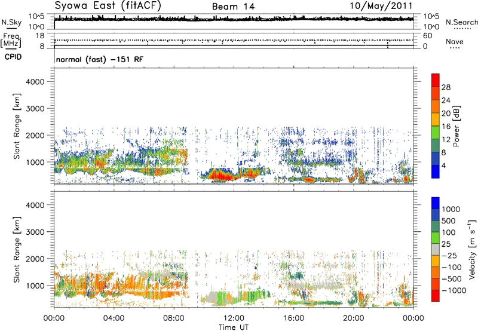
Task: Select the '60' Nave axis tick label
Action: click(427, 36)
